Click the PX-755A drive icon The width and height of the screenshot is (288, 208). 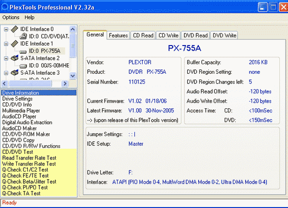click(23, 52)
